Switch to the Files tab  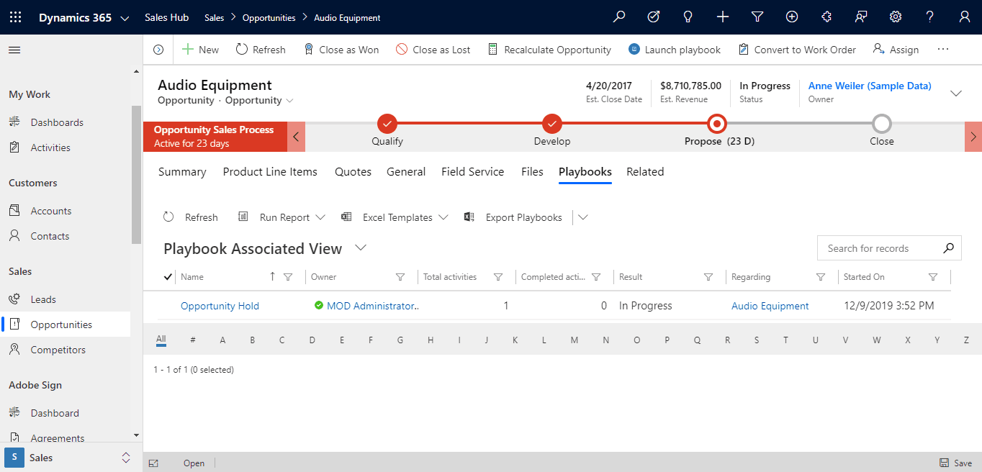pyautogui.click(x=532, y=172)
